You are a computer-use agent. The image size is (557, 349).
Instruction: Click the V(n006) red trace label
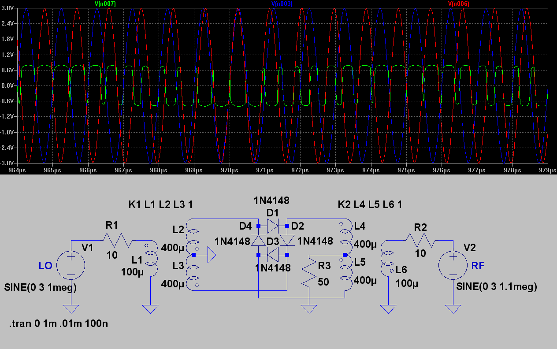tap(458, 4)
